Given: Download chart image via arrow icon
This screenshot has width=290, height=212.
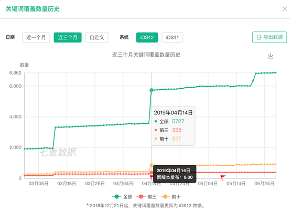Looking at the screenshot, I should pos(271,56).
